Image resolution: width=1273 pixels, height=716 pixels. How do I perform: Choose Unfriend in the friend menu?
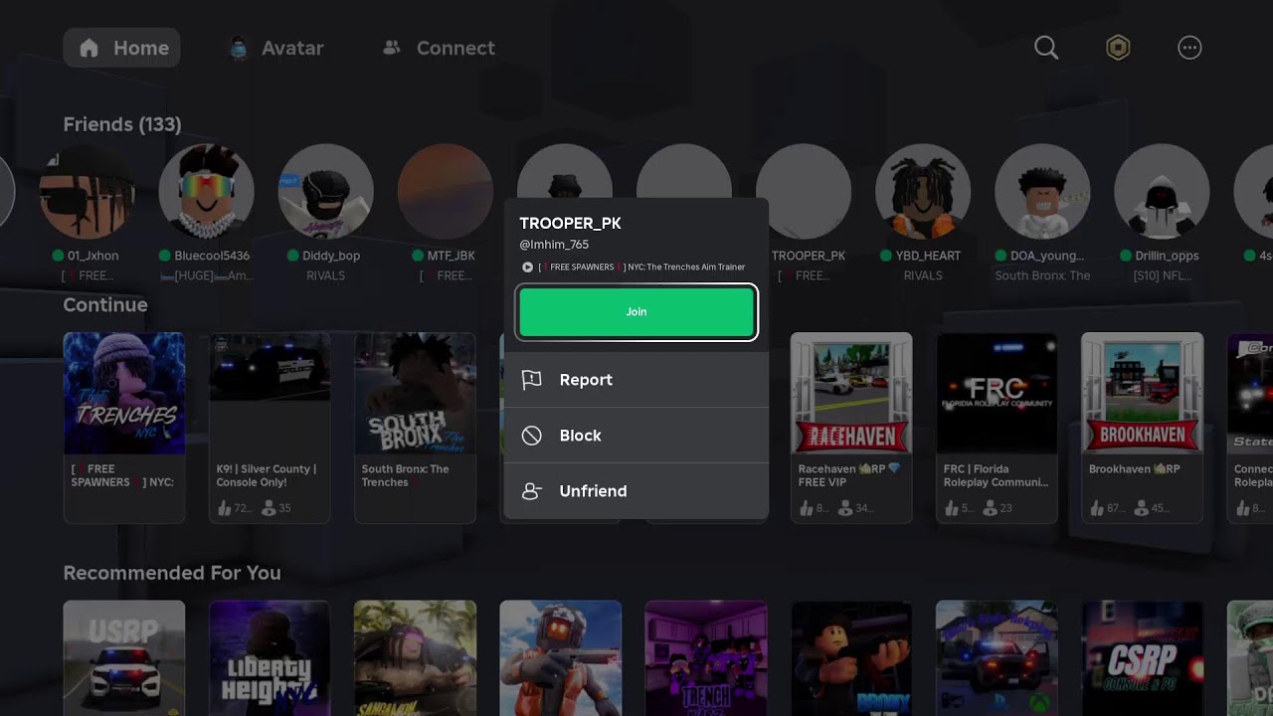tap(636, 491)
